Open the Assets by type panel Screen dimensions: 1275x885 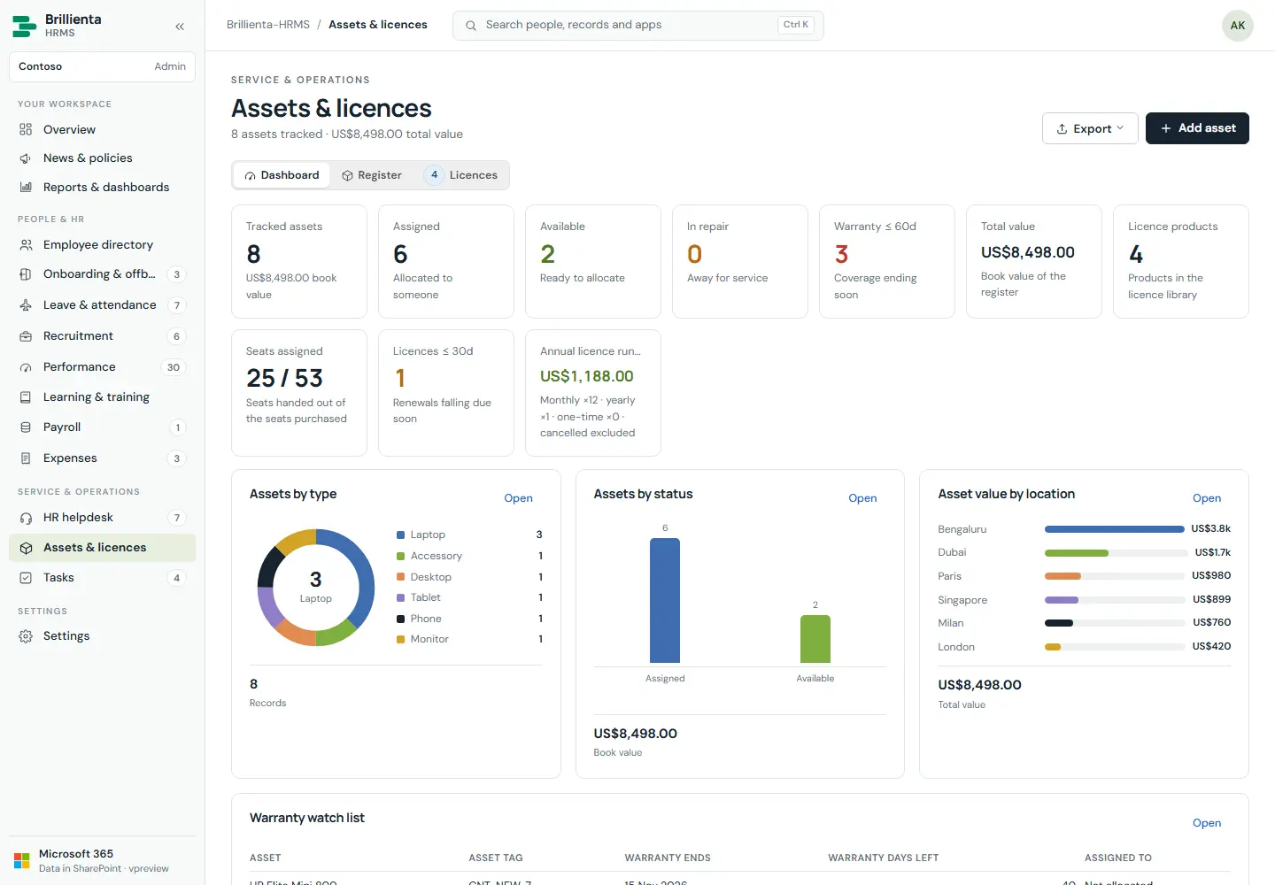[518, 498]
